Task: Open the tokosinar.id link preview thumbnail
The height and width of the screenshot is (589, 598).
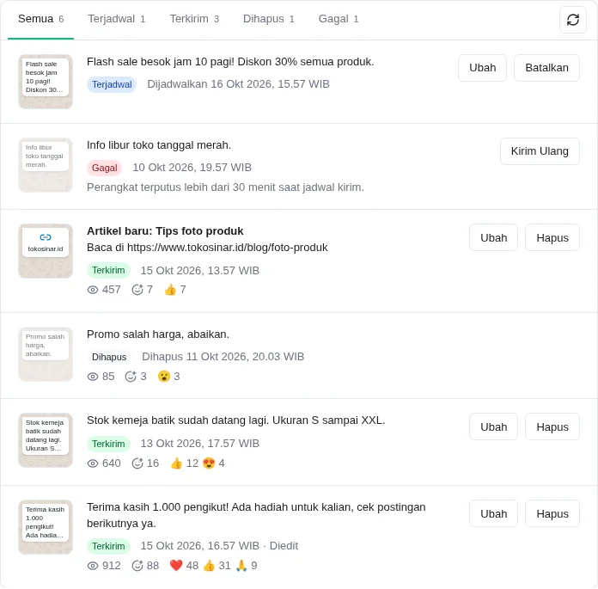Action: coord(46,251)
